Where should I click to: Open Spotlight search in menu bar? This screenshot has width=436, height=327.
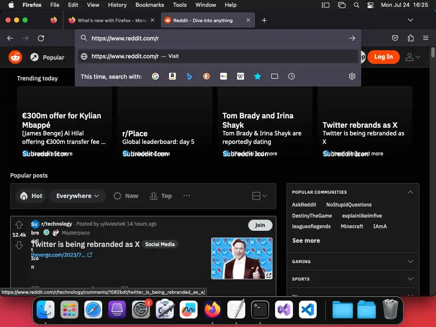click(x=356, y=5)
